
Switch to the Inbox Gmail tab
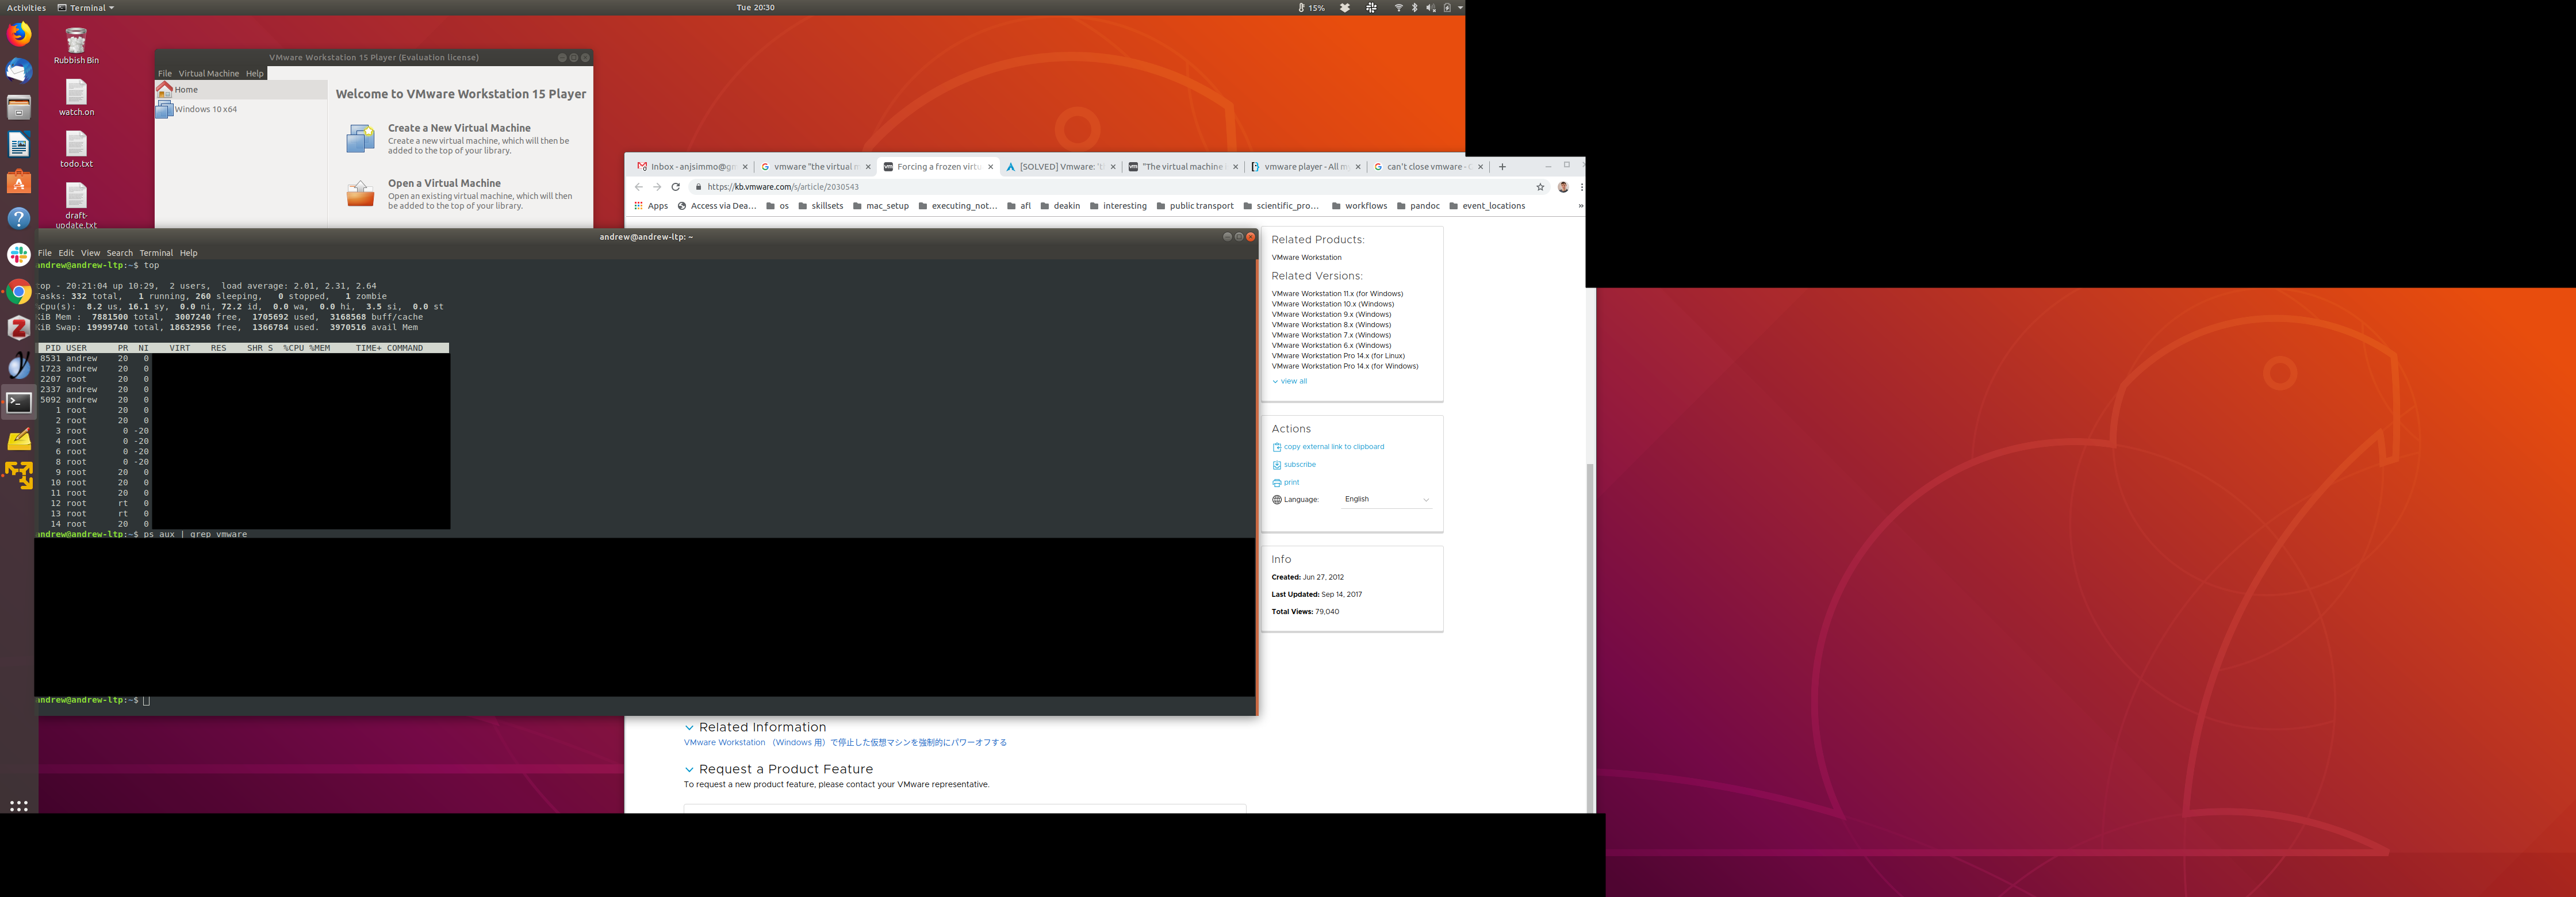point(692,167)
